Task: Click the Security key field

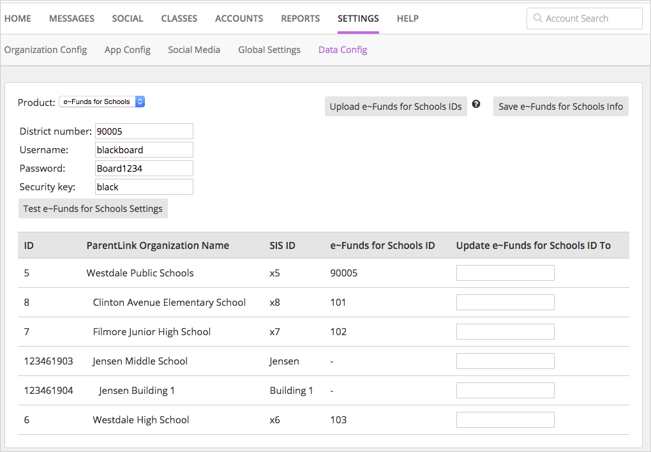Action: coord(144,186)
